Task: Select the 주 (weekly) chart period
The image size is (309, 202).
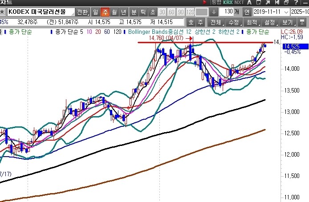Action: click(x=105, y=12)
